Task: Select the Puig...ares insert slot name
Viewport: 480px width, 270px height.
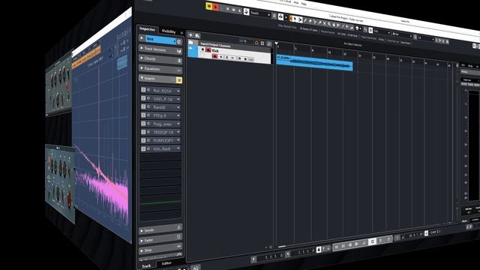Action: [163, 124]
